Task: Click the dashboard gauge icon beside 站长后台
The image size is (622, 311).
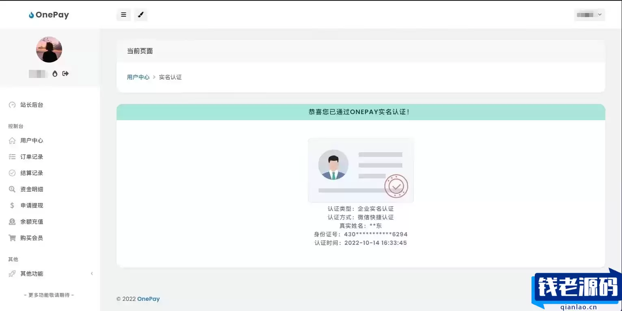Action: click(12, 105)
